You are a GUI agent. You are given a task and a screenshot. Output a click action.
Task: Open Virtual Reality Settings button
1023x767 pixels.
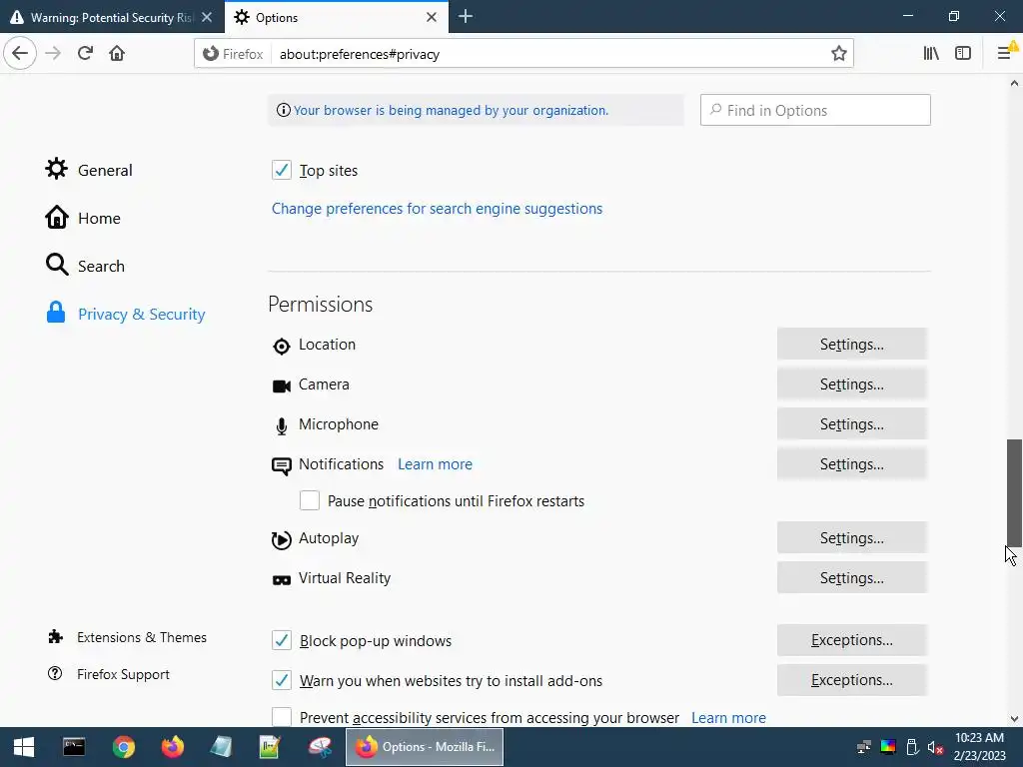[x=851, y=577]
